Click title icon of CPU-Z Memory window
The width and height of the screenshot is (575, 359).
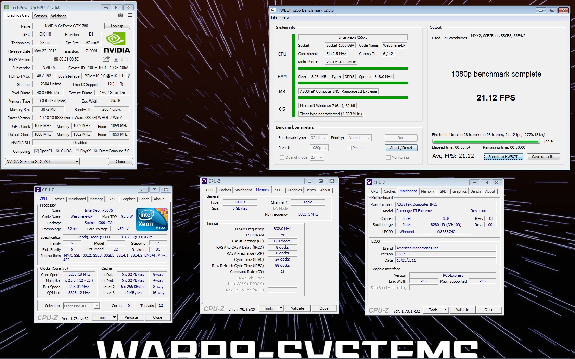[x=204, y=181]
